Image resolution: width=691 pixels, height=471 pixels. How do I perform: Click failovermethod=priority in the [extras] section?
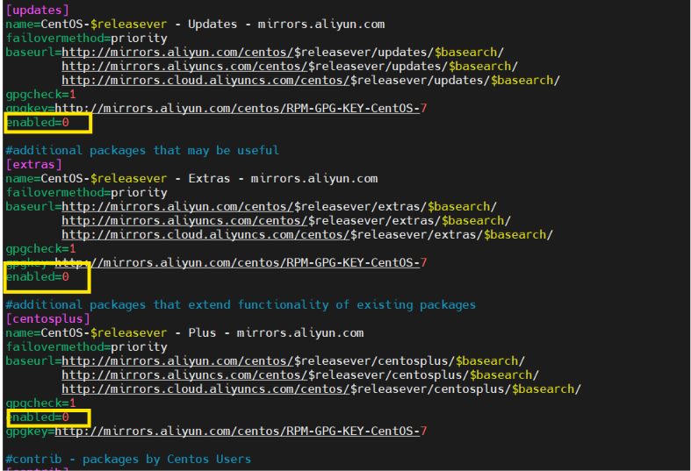coord(86,193)
